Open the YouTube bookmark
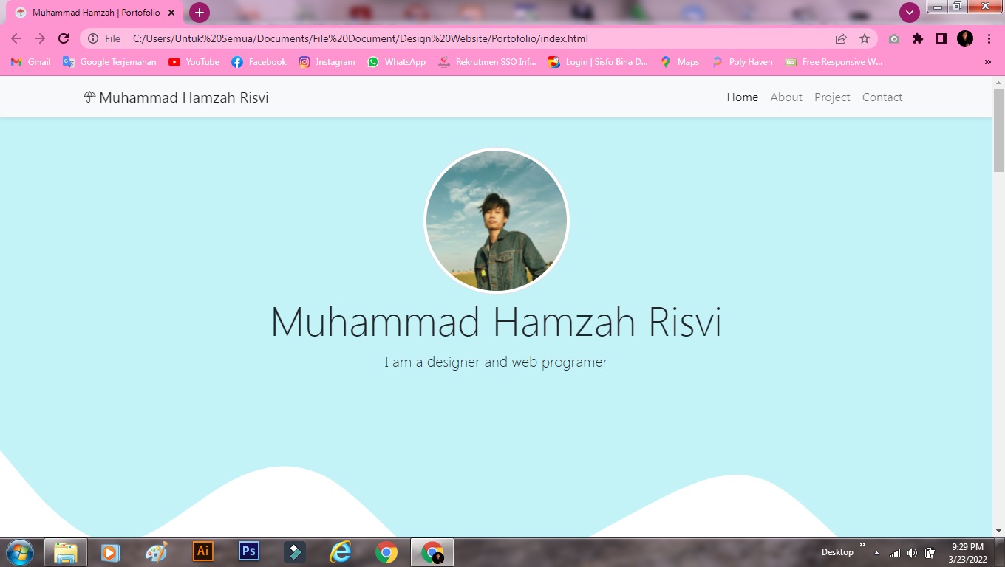The width and height of the screenshot is (1005, 567). pos(193,62)
